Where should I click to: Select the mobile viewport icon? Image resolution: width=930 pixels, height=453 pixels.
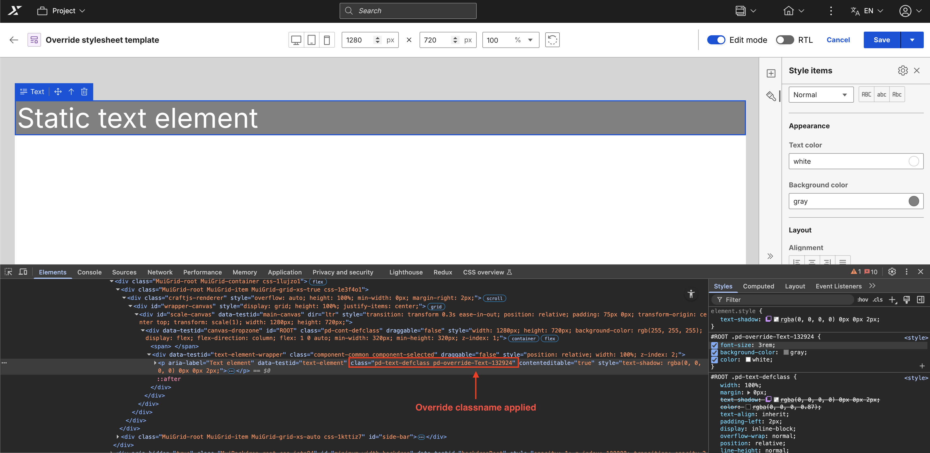tap(327, 40)
